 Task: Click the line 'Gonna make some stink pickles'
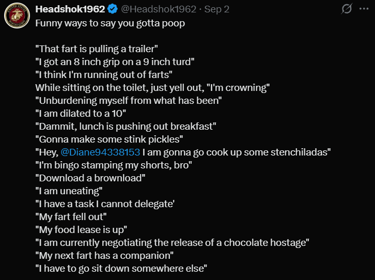click(109, 139)
